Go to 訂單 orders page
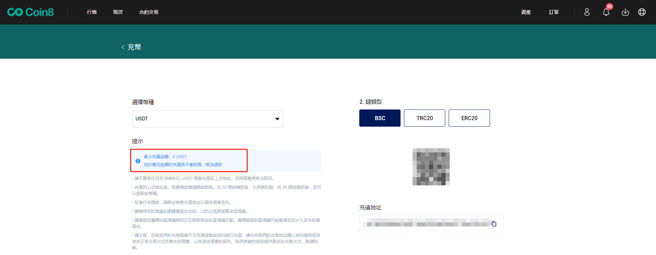This screenshot has width=656, height=255. [x=554, y=12]
